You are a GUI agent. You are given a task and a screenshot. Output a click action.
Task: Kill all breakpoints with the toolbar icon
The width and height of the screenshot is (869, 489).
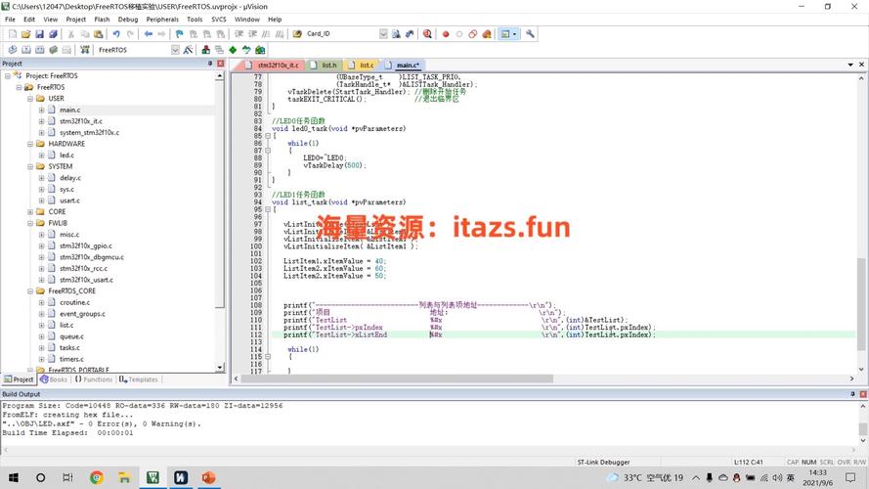click(x=487, y=34)
